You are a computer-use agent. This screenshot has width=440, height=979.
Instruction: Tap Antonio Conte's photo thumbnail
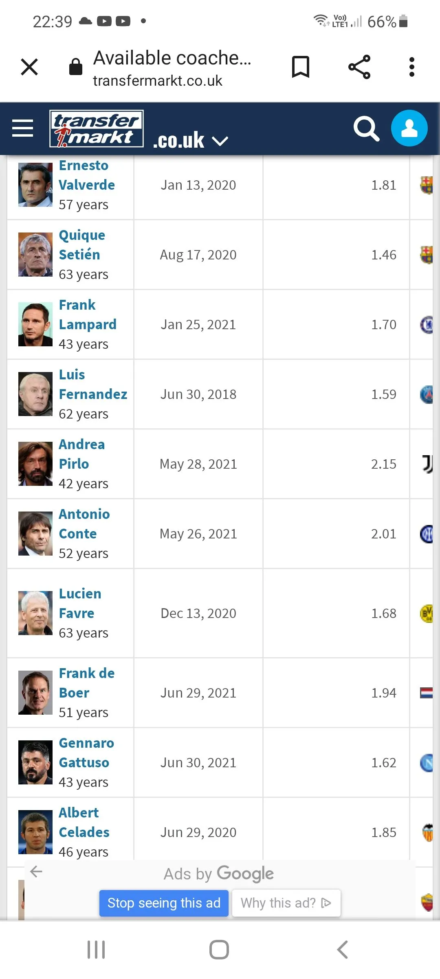pos(35,534)
